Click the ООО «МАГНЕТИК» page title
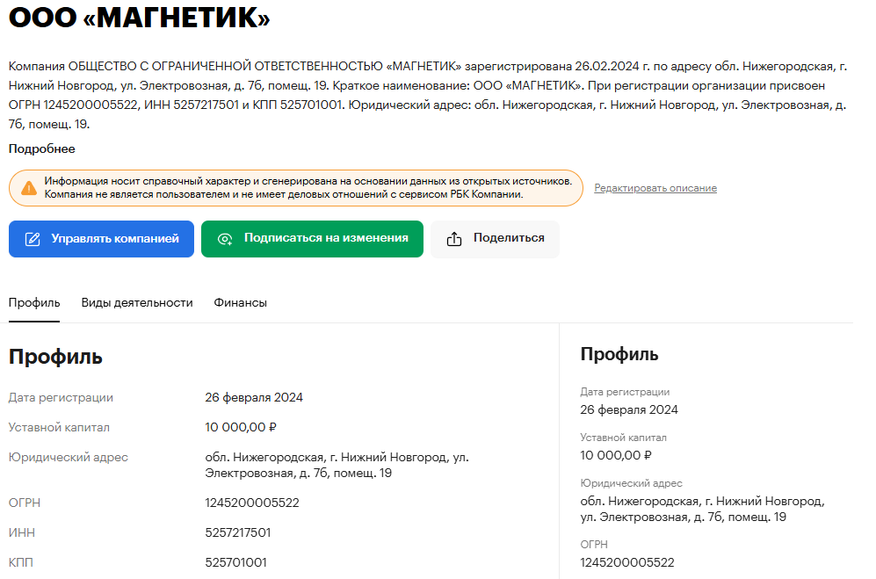Viewport: 876px width, 579px height. [x=140, y=19]
